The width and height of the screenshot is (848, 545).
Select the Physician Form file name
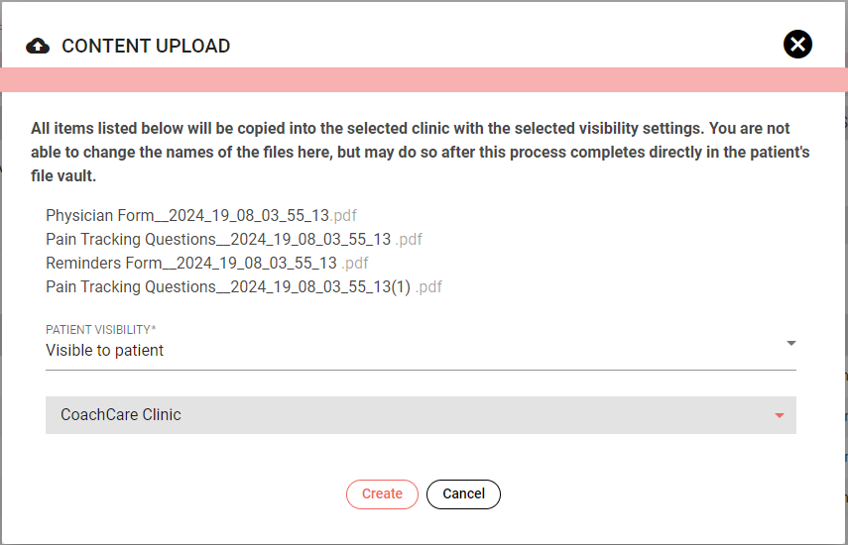pyautogui.click(x=187, y=215)
